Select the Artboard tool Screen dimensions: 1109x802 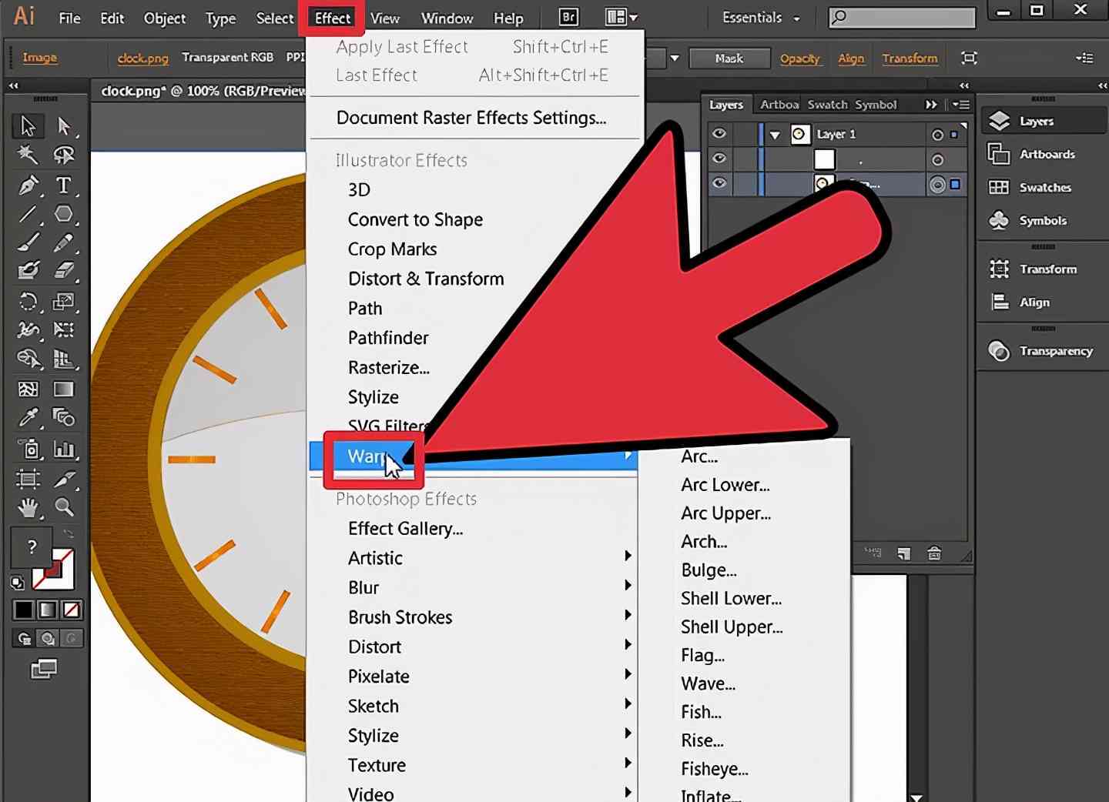tap(28, 479)
